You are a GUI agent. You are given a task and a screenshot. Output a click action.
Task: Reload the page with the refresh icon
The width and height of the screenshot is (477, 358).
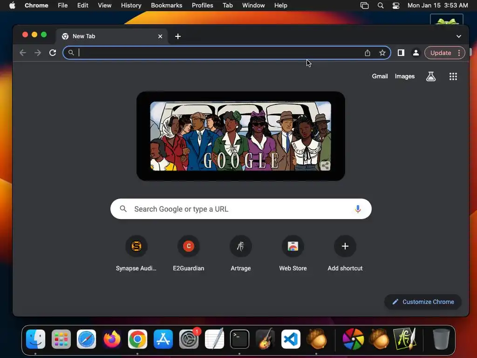pos(53,53)
